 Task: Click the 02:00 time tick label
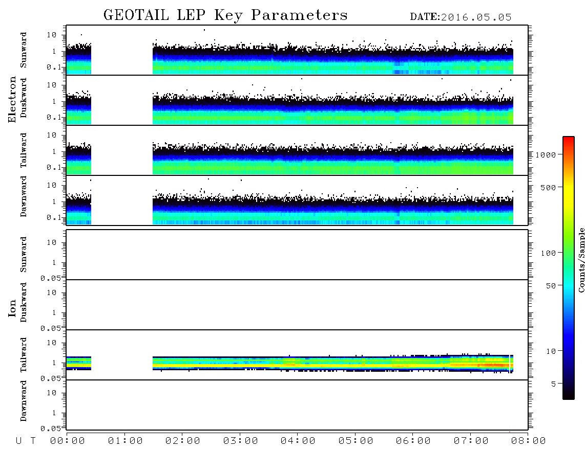pos(183,441)
